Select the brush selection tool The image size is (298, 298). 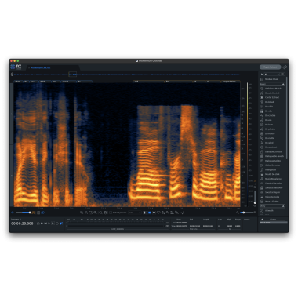163,213
